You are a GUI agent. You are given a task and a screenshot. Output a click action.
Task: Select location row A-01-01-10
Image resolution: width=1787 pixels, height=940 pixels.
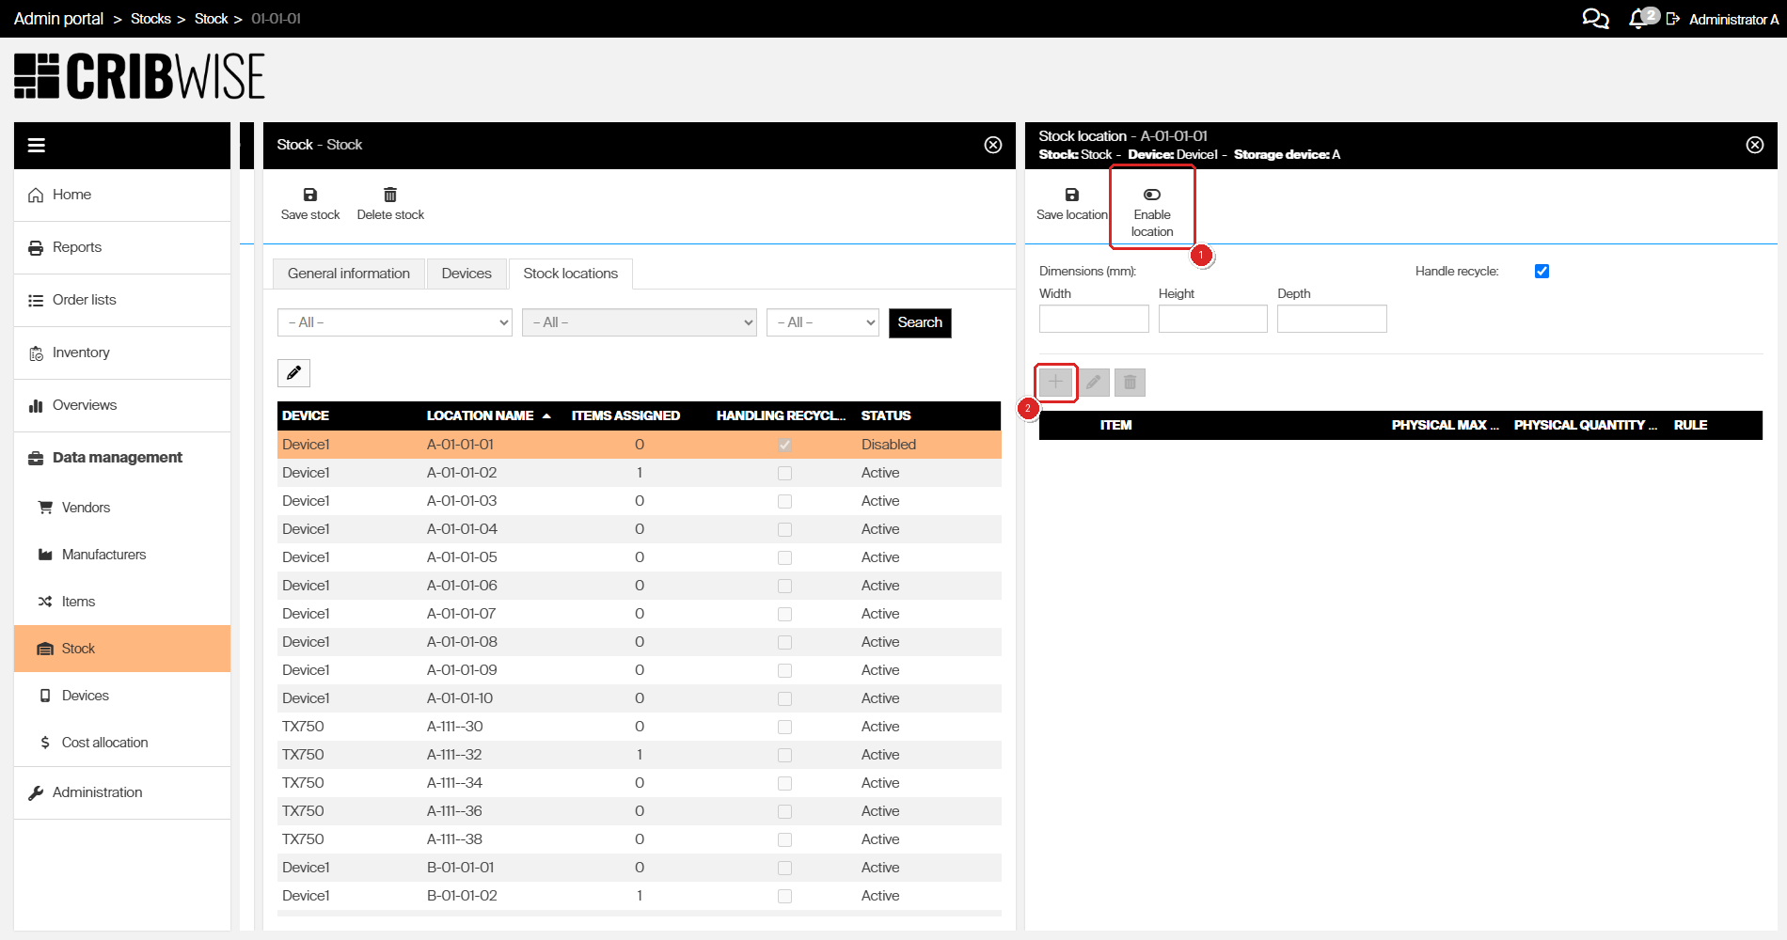[x=640, y=698]
